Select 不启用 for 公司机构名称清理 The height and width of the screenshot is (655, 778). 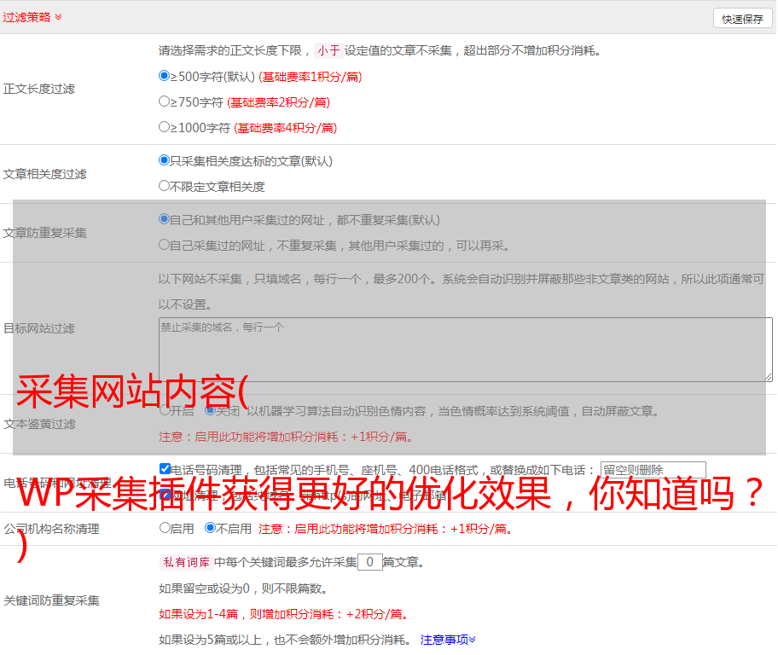tap(211, 527)
